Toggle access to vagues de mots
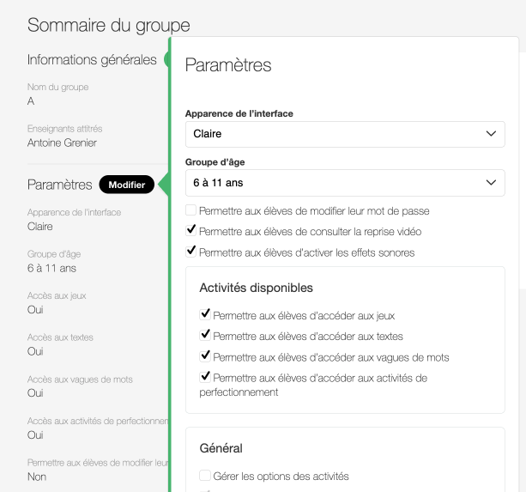Screen dimensions: 526x492 (205, 356)
